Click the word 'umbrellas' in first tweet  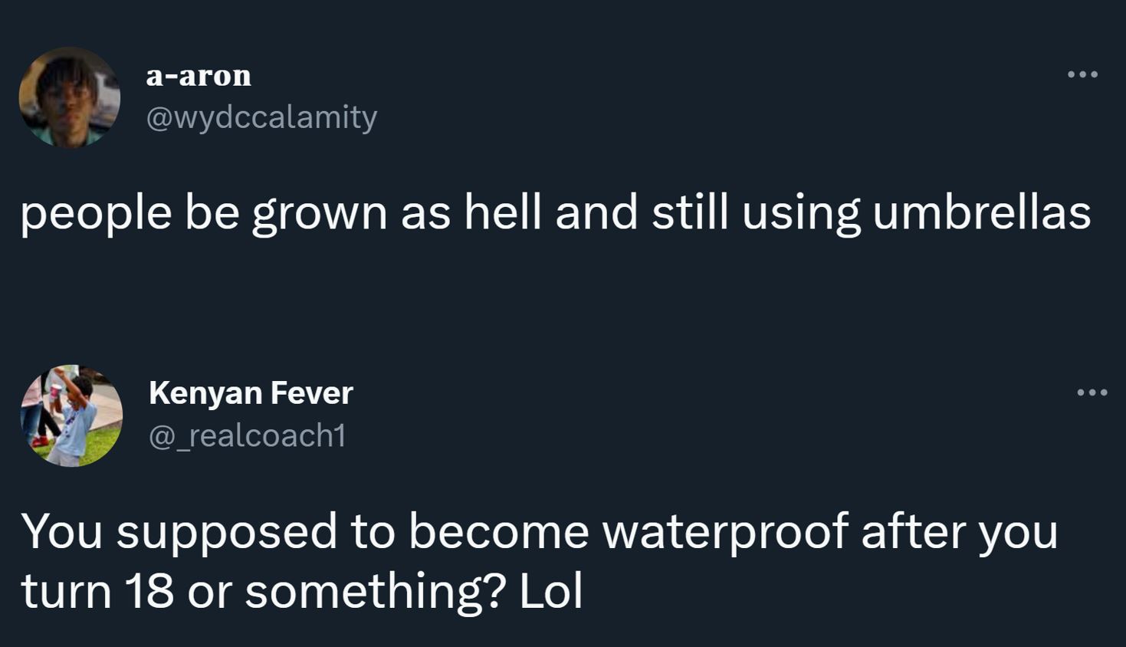pos(981,212)
